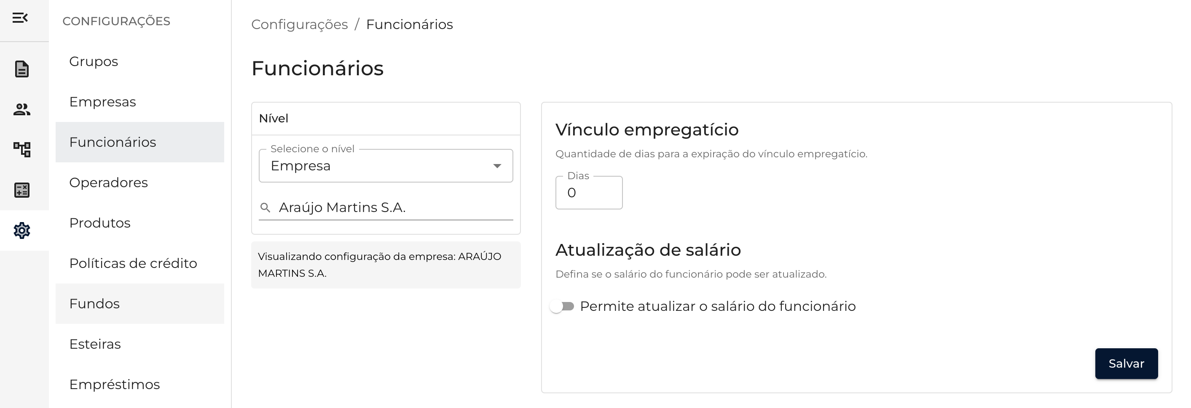Open the calculator icon in sidebar
This screenshot has height=408, width=1191.
pyautogui.click(x=22, y=190)
